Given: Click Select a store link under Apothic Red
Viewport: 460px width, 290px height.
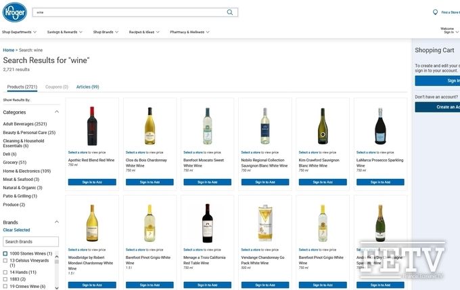Looking at the screenshot, I should coord(78,152).
